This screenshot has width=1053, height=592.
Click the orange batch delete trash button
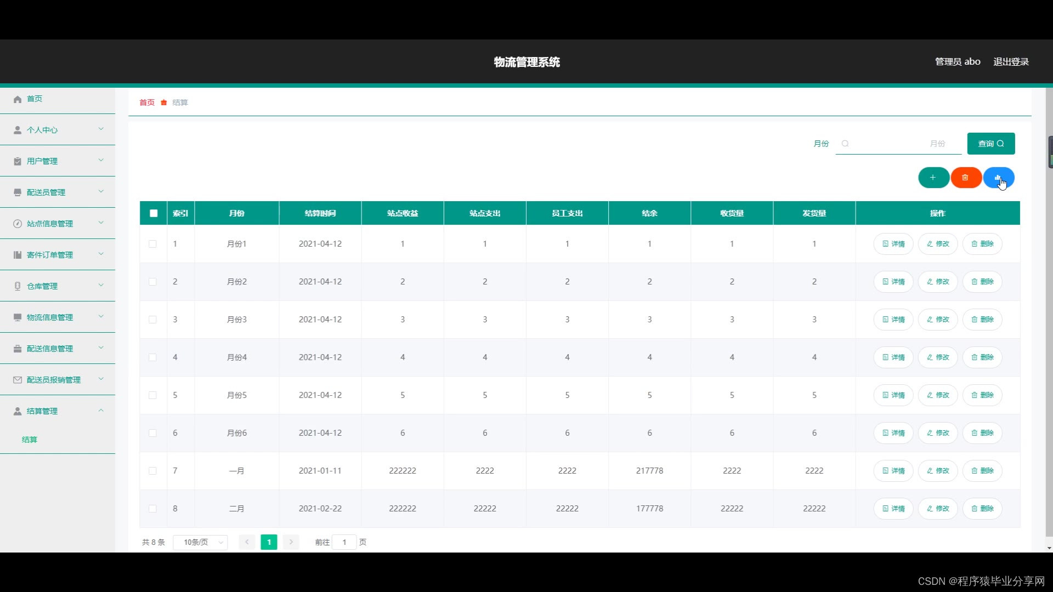click(965, 178)
